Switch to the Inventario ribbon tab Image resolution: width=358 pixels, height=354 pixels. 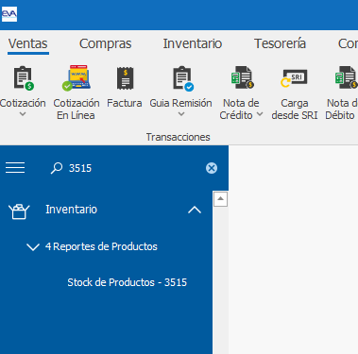tap(193, 43)
